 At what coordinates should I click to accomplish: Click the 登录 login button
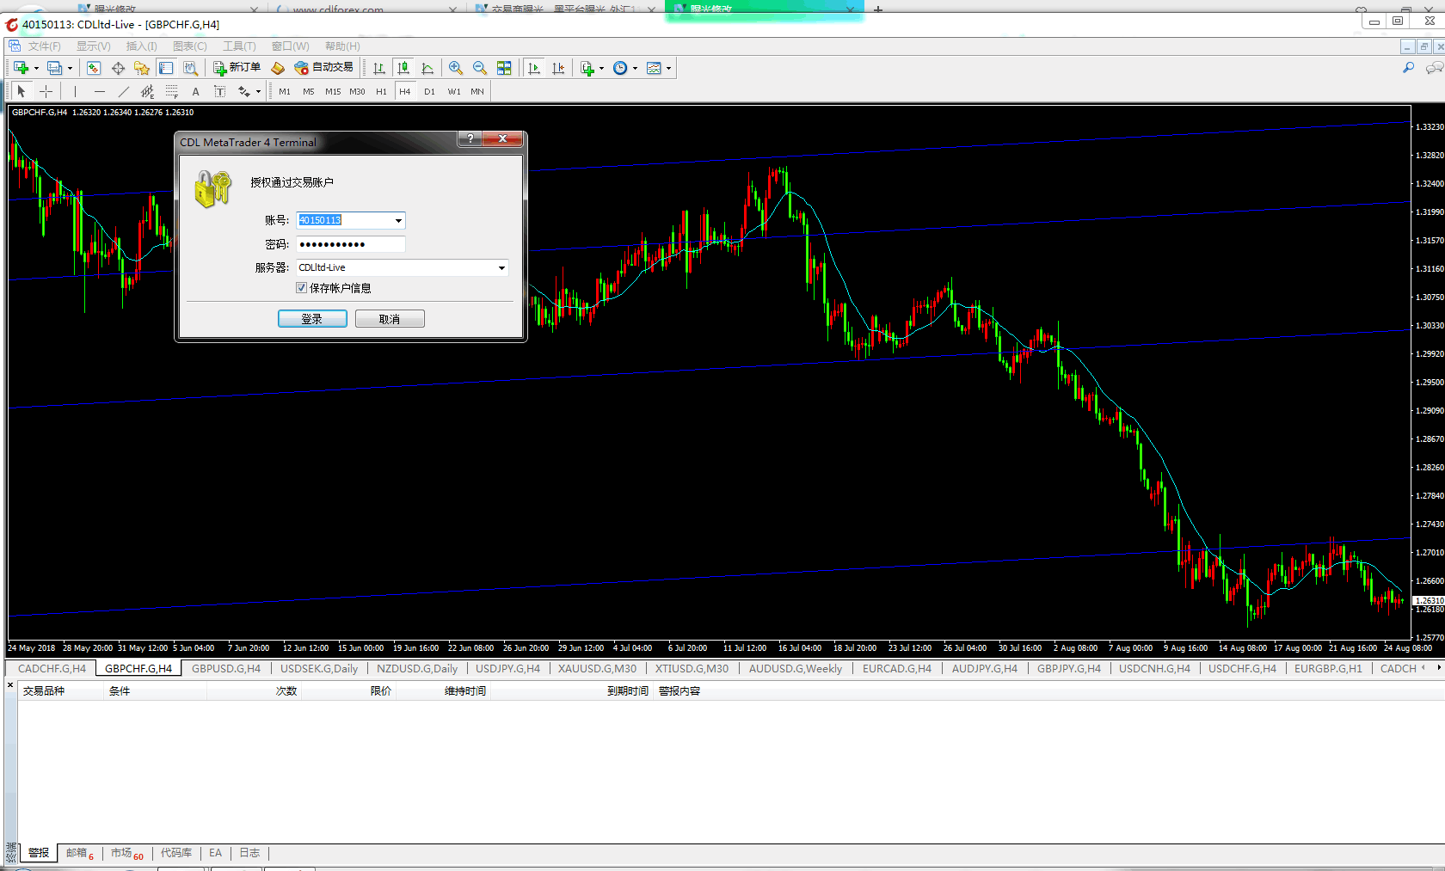point(312,319)
